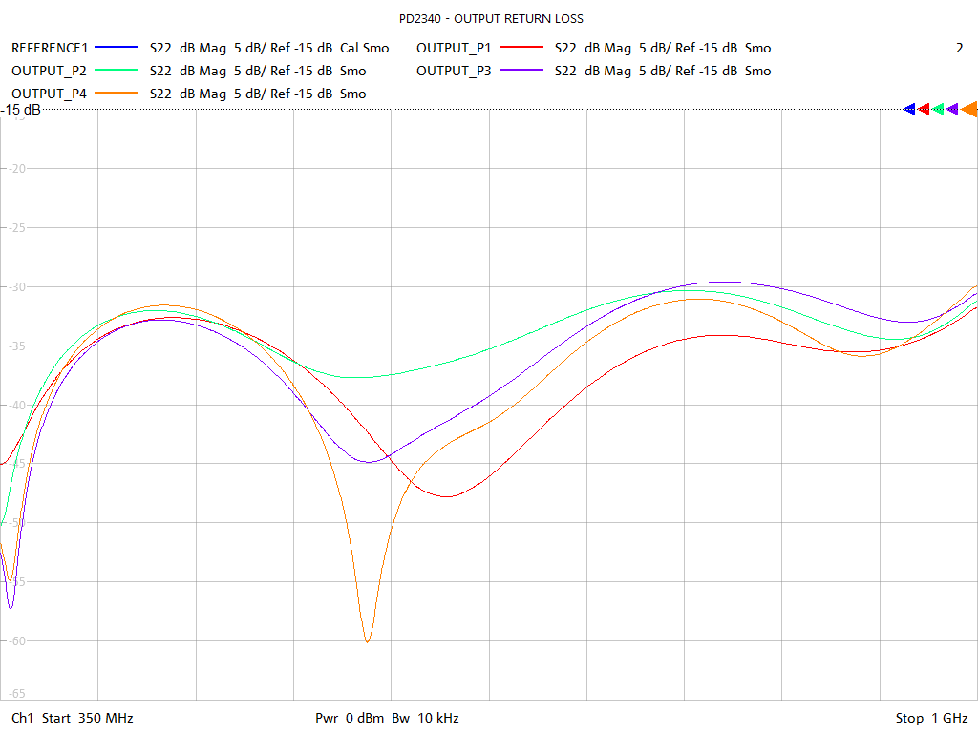The image size is (978, 733).
Task: Select the large orange reference marker triangle
Action: [x=969, y=109]
